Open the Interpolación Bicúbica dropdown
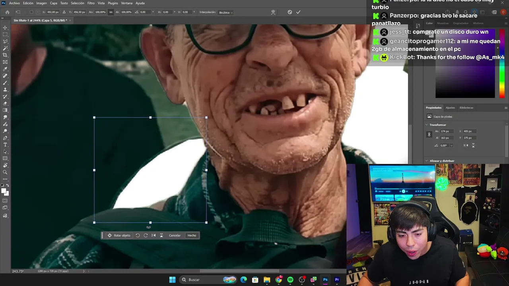 point(225,12)
